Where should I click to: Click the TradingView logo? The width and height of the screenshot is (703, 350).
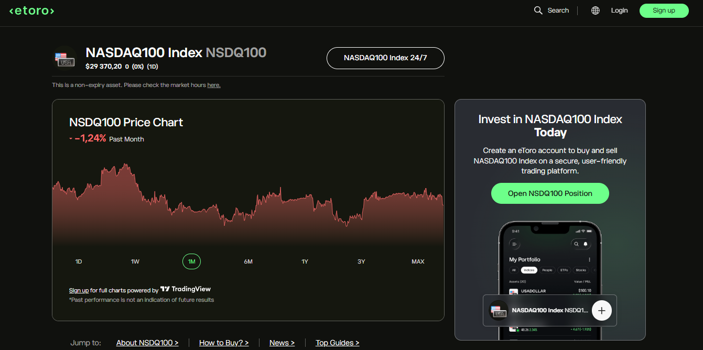[x=186, y=289]
